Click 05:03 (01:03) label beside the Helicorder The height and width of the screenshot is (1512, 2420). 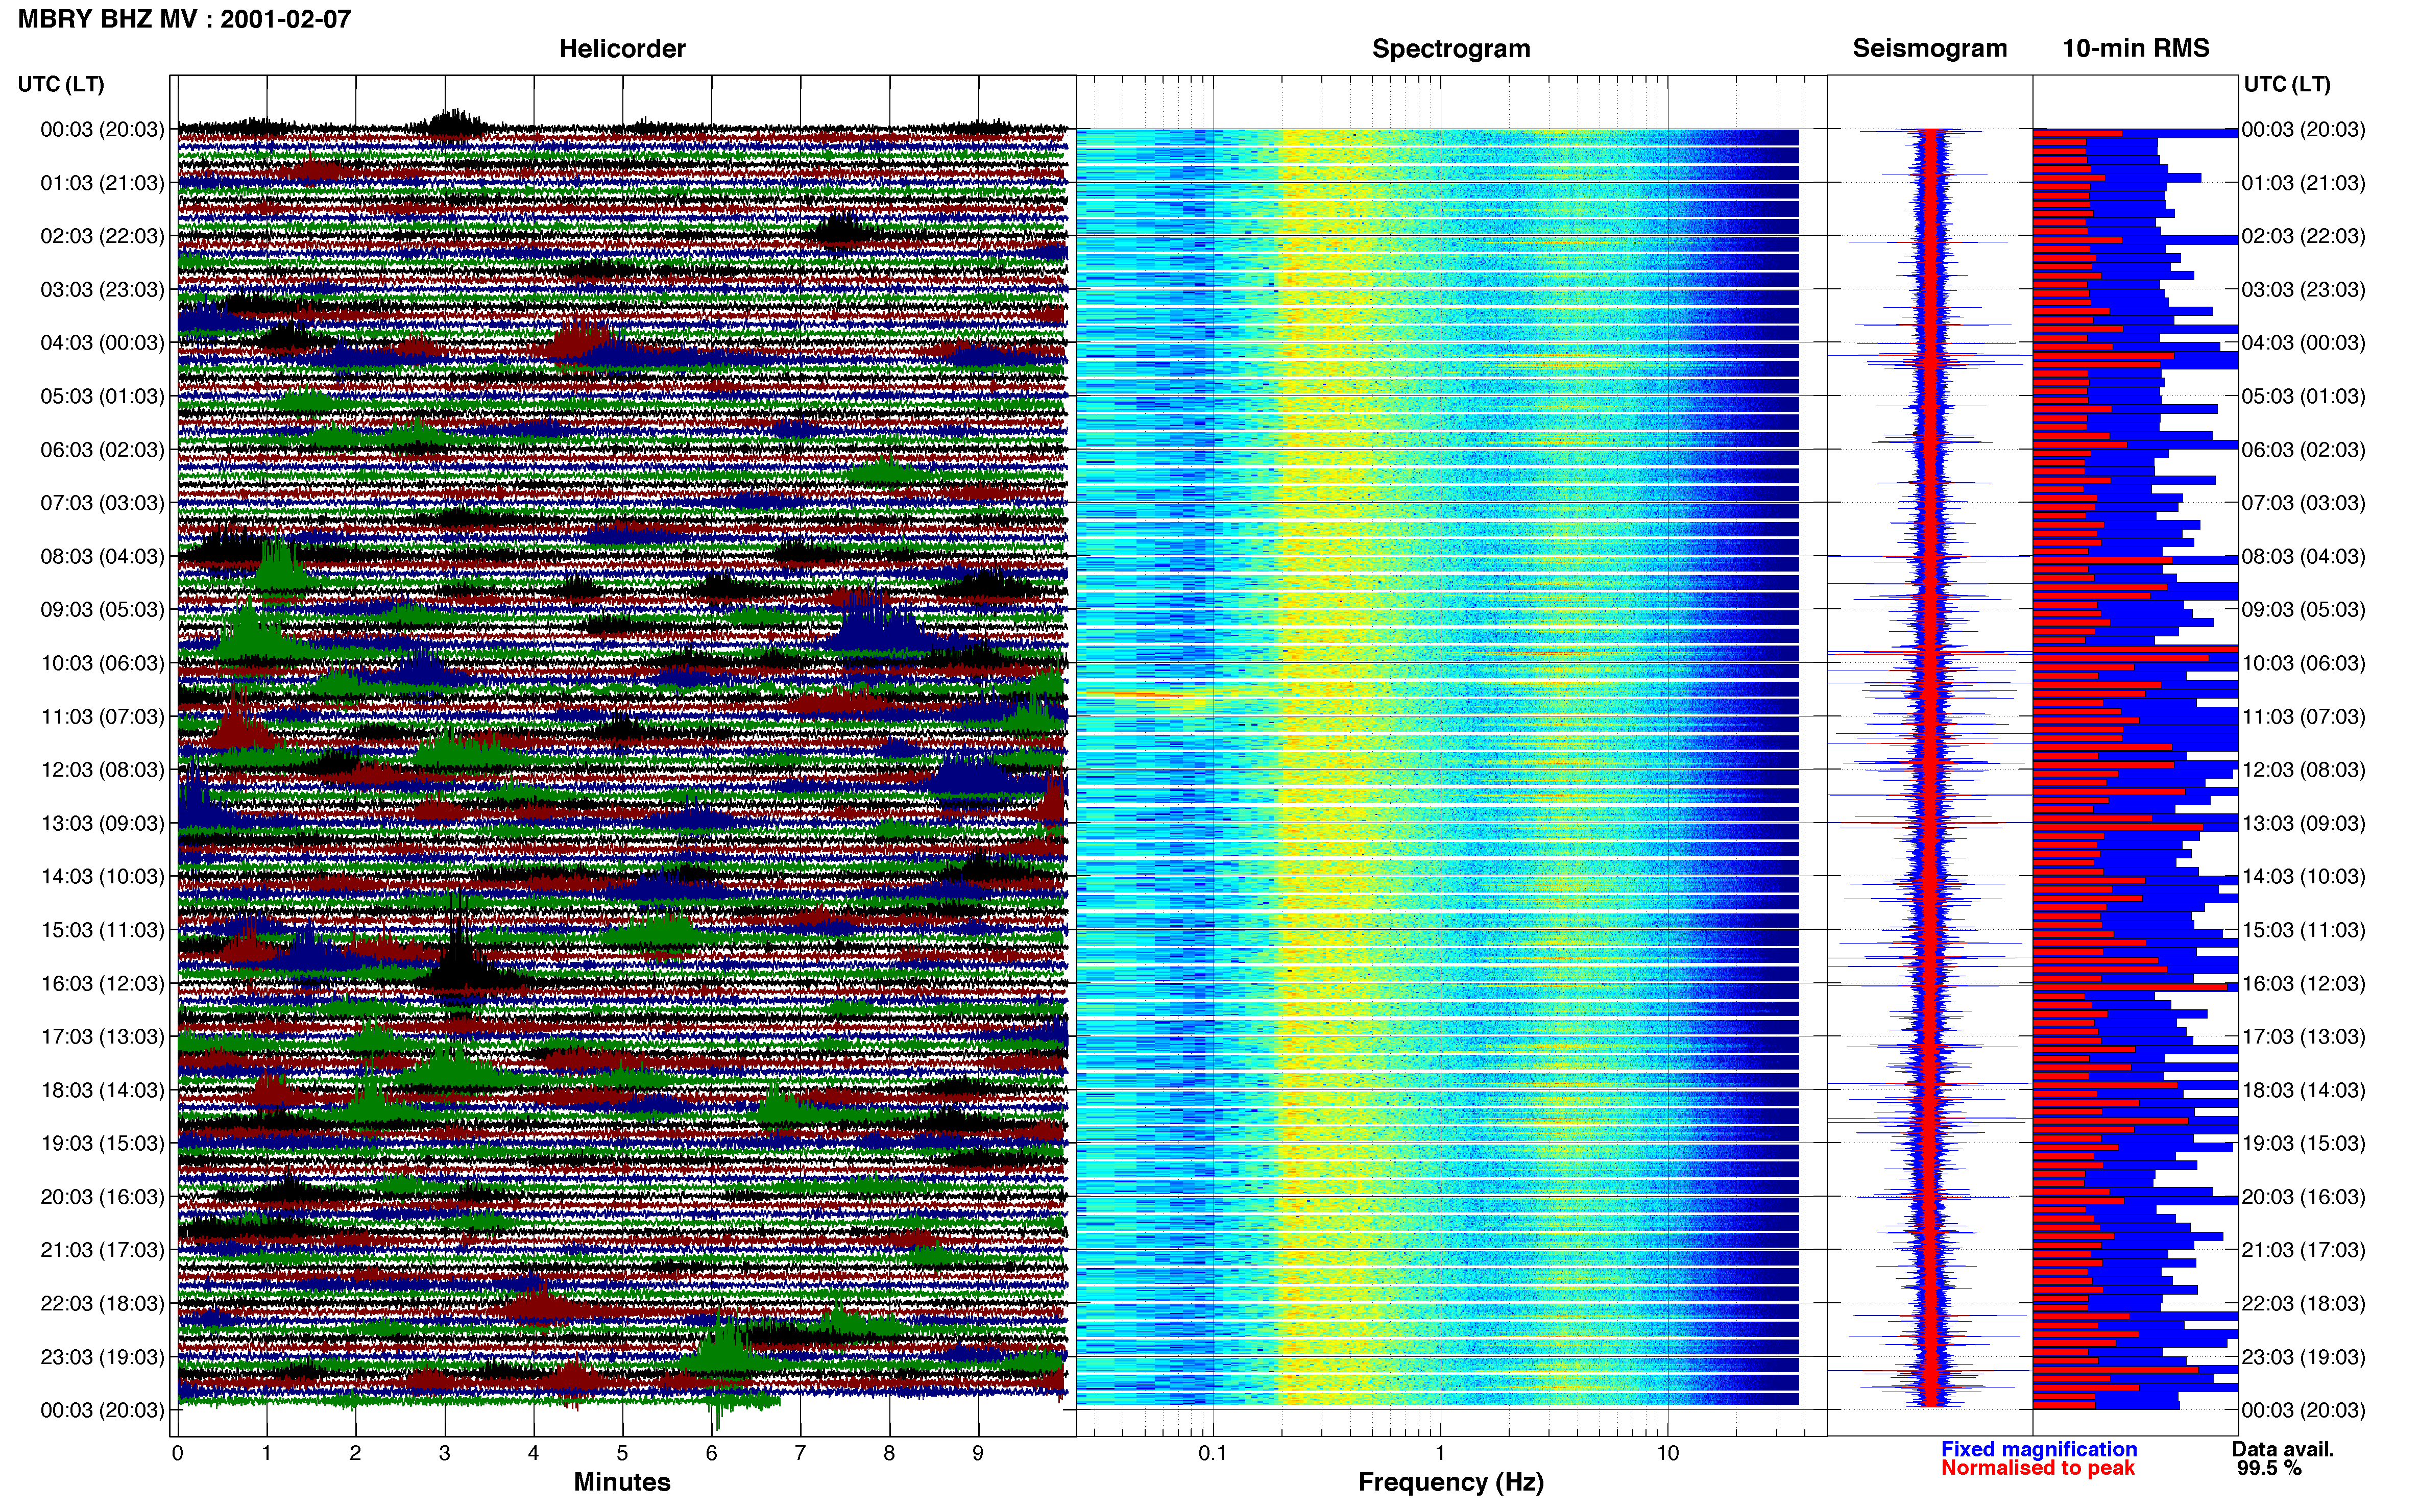tap(102, 396)
